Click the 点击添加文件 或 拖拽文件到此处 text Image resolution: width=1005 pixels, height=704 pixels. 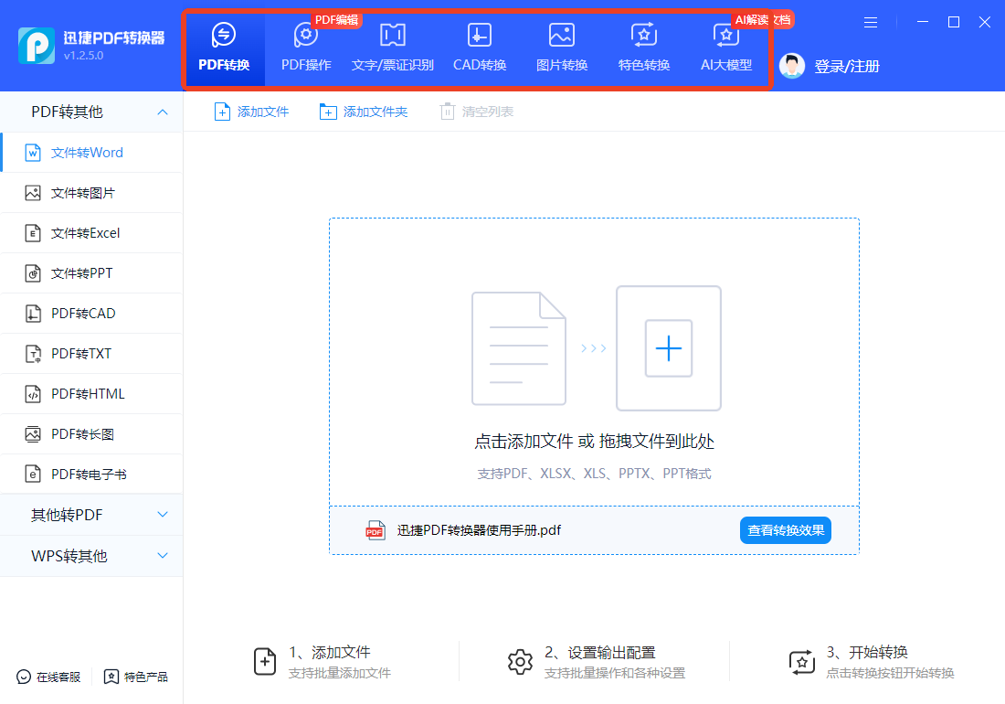594,441
